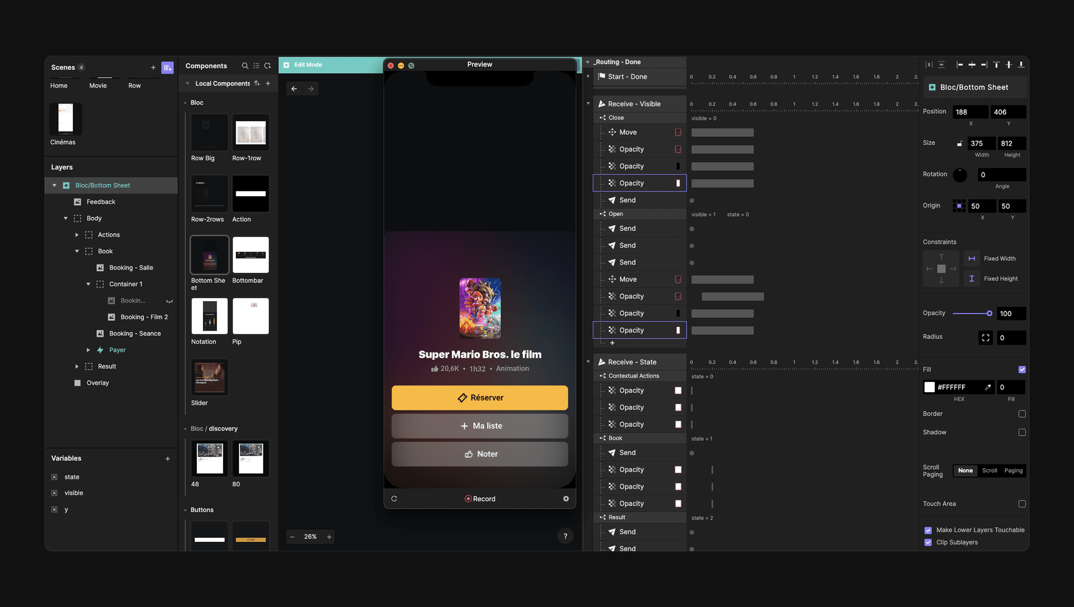Viewport: 1074px width, 607px height.
Task: Go forward using the canvas right arrow
Action: (311, 89)
